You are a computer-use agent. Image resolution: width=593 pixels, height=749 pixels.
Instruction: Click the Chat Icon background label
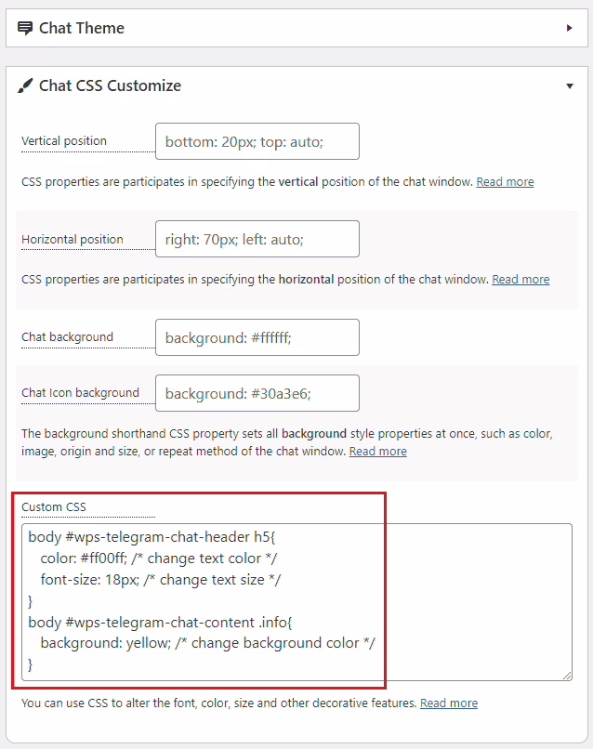click(x=80, y=393)
